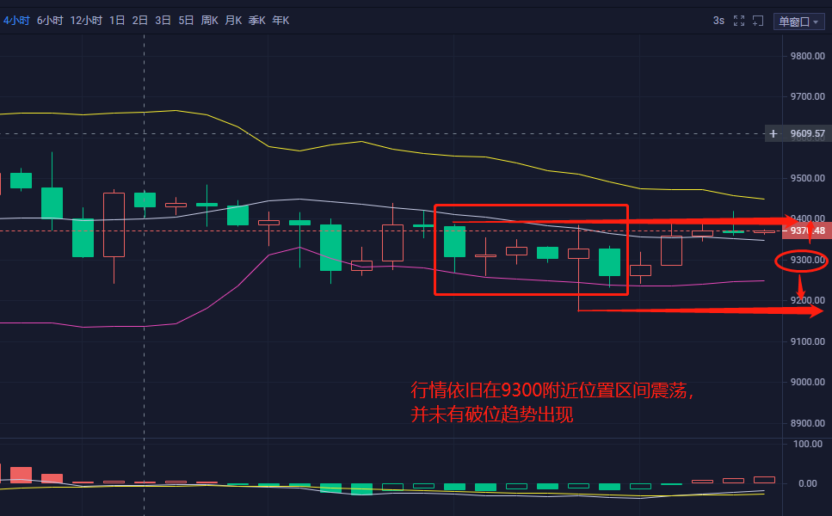Click the 3s update interval label
Viewport: 832px width, 516px height.
click(x=721, y=20)
